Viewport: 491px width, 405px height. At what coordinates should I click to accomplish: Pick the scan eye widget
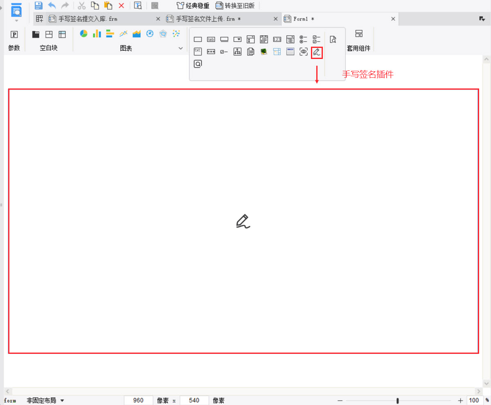[303, 52]
